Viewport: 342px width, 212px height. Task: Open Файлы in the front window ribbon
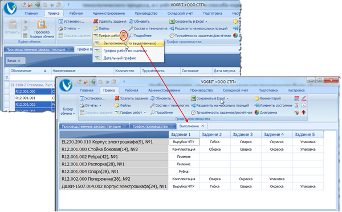(123, 106)
